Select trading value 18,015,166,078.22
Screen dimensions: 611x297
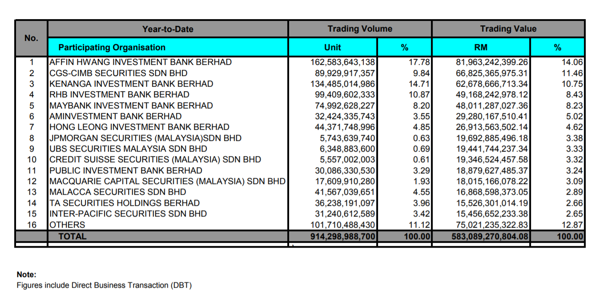click(492, 181)
